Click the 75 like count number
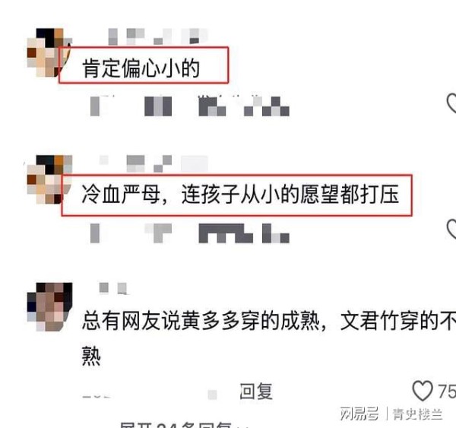This screenshot has height=428, width=456. 447,391
